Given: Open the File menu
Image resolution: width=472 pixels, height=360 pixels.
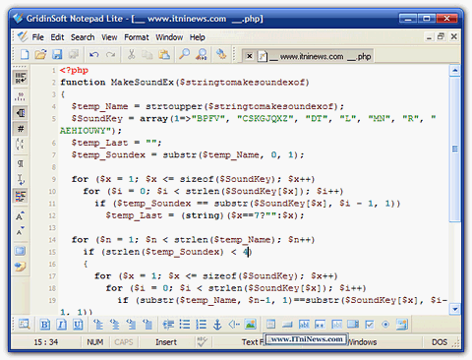Looking at the screenshot, I should pos(37,37).
